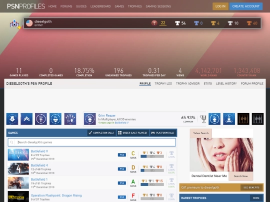Open the Battlefield 1 cover thumbnail
This screenshot has width=270, height=202.
tap(18, 183)
